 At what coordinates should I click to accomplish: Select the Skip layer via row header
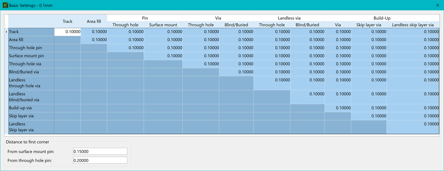pos(31,116)
